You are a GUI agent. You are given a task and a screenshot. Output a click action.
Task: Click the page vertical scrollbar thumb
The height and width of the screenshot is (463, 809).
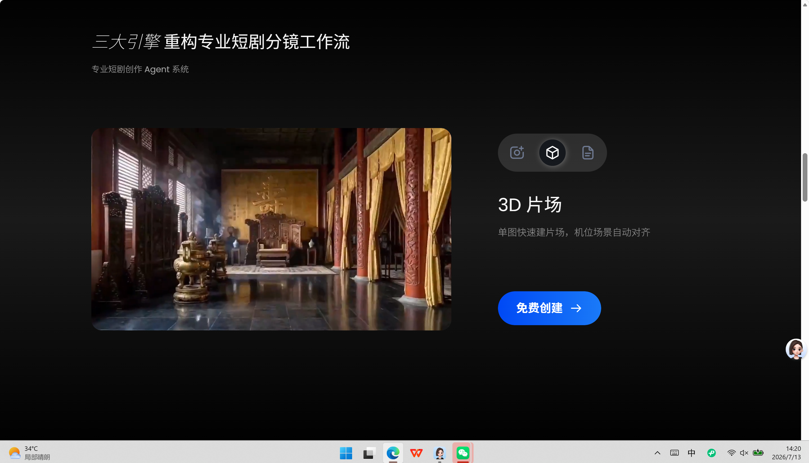[805, 178]
